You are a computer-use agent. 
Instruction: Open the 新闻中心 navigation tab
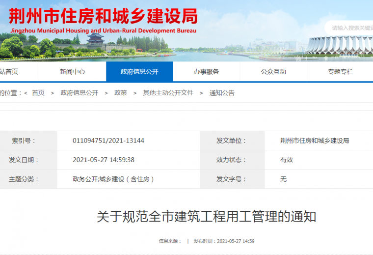[73, 72]
